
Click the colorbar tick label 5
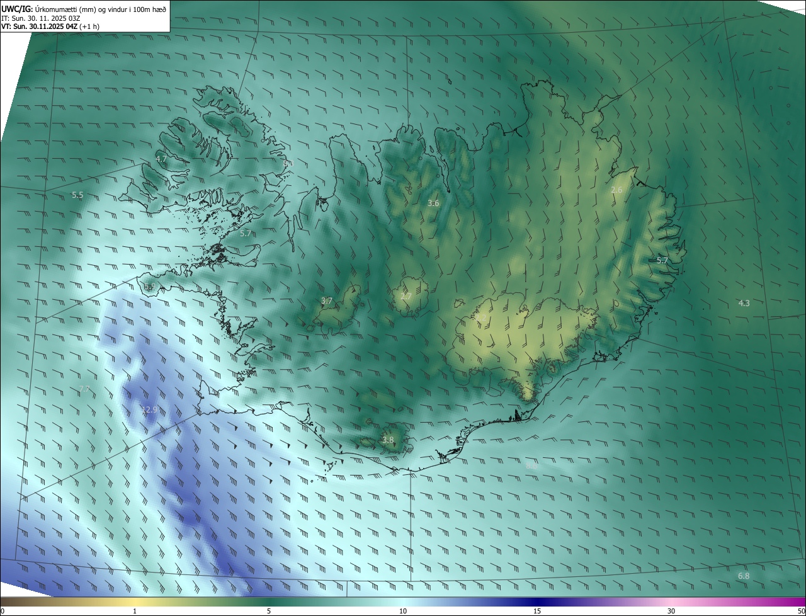tap(269, 611)
